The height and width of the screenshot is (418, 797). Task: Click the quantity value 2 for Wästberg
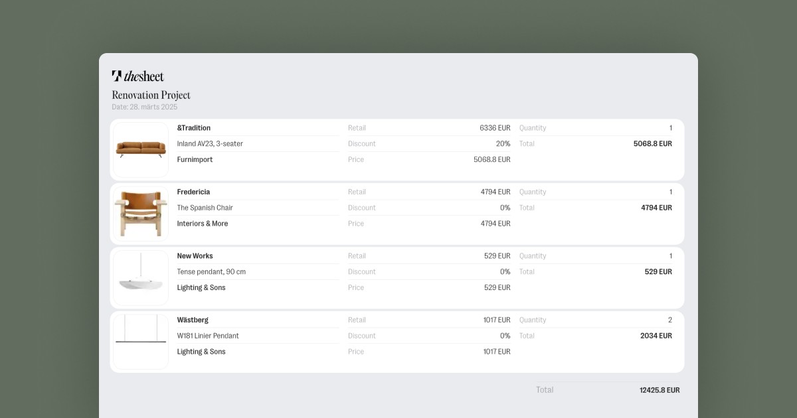(670, 320)
